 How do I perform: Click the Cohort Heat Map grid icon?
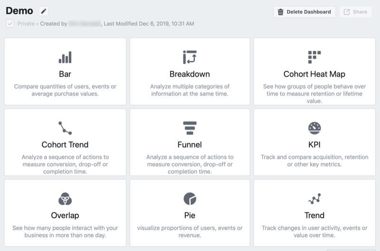tap(314, 57)
